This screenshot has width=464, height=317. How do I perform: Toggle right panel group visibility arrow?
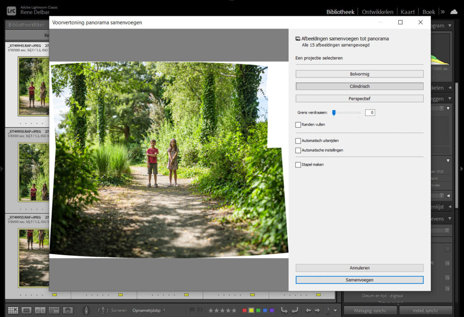[461, 169]
